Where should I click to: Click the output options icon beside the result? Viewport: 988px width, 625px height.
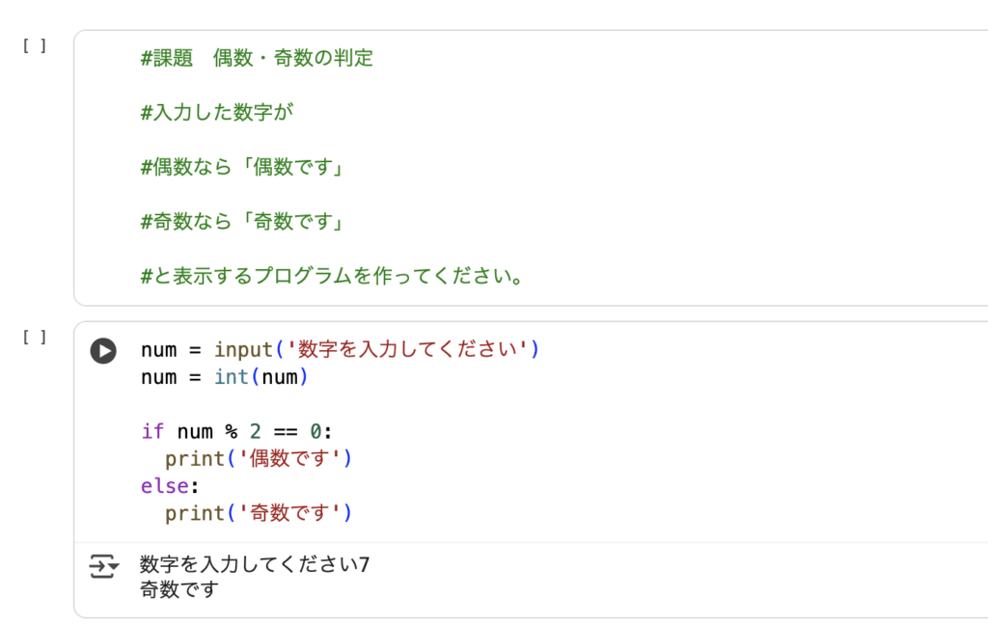tap(103, 566)
